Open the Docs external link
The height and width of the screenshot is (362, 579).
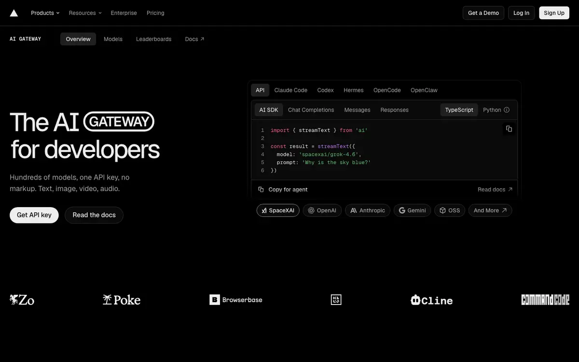tap(194, 39)
